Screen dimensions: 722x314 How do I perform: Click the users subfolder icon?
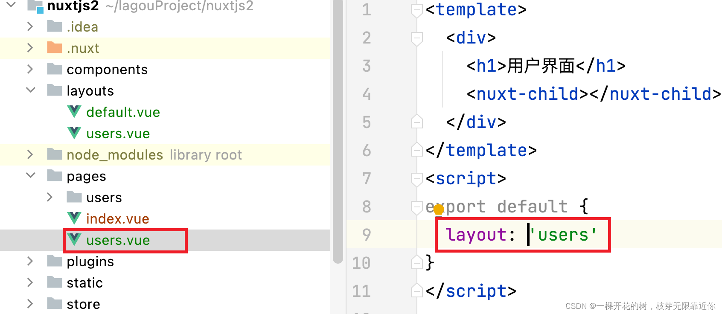tap(74, 197)
